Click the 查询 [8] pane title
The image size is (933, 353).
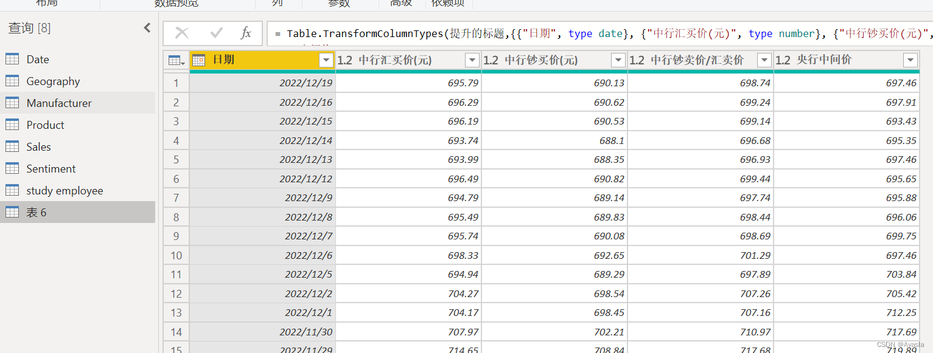click(29, 28)
